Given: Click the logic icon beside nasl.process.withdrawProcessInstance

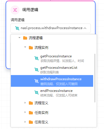Looking at the screenshot, I should click(x=17, y=28).
